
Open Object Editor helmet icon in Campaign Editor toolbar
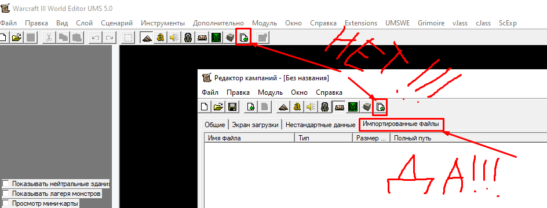pyautogui.click(x=324, y=107)
